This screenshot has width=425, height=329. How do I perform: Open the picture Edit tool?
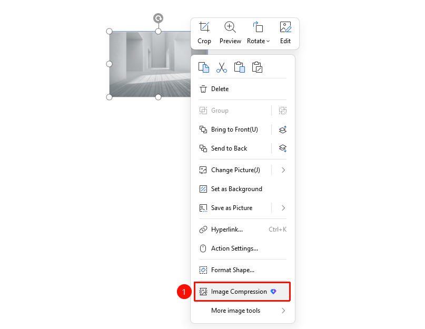pos(285,27)
